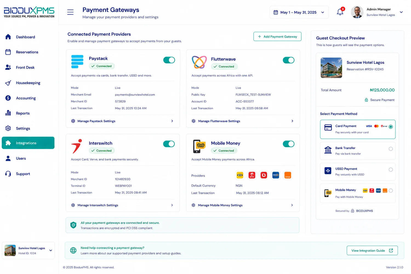Image resolution: width=411 pixels, height=274 pixels.
Task: Open Users in sidebar
Action: pos(28,158)
